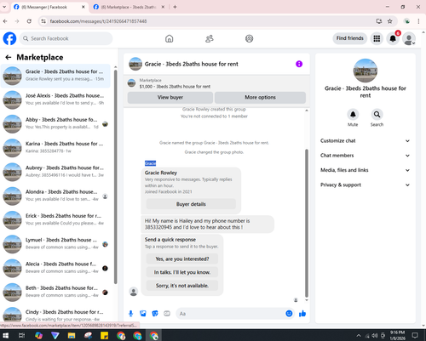
Task: Click the More options button
Action: (260, 97)
